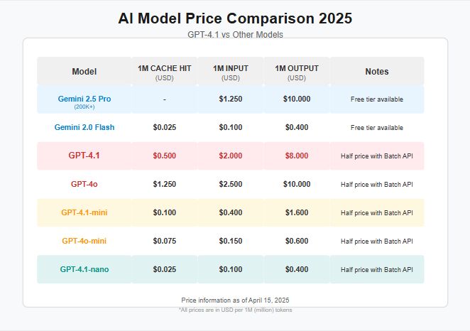Click Gemini 2.5 Pro's Free tier available note
The image size is (470, 331).
click(x=377, y=99)
